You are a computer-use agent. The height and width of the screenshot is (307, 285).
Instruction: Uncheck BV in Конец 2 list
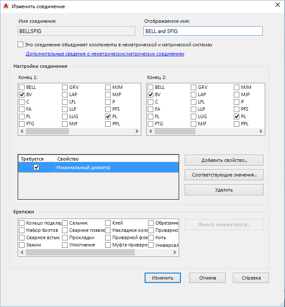coord(151,94)
